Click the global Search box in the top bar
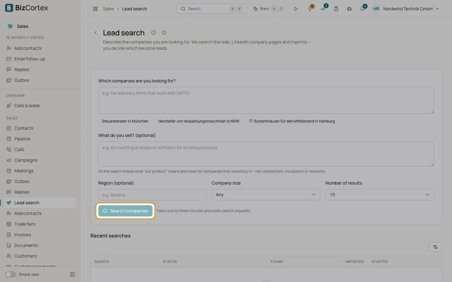The image size is (452, 282). (211, 9)
